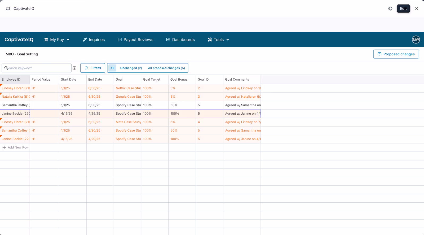424x235 pixels.
Task: Click Add New Row
Action: [x=15, y=147]
